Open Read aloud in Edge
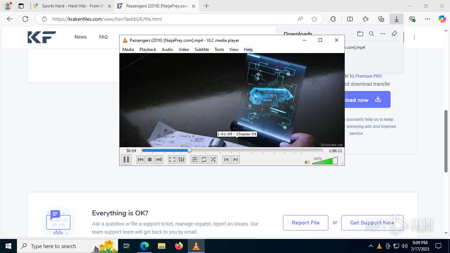 [x=300, y=19]
